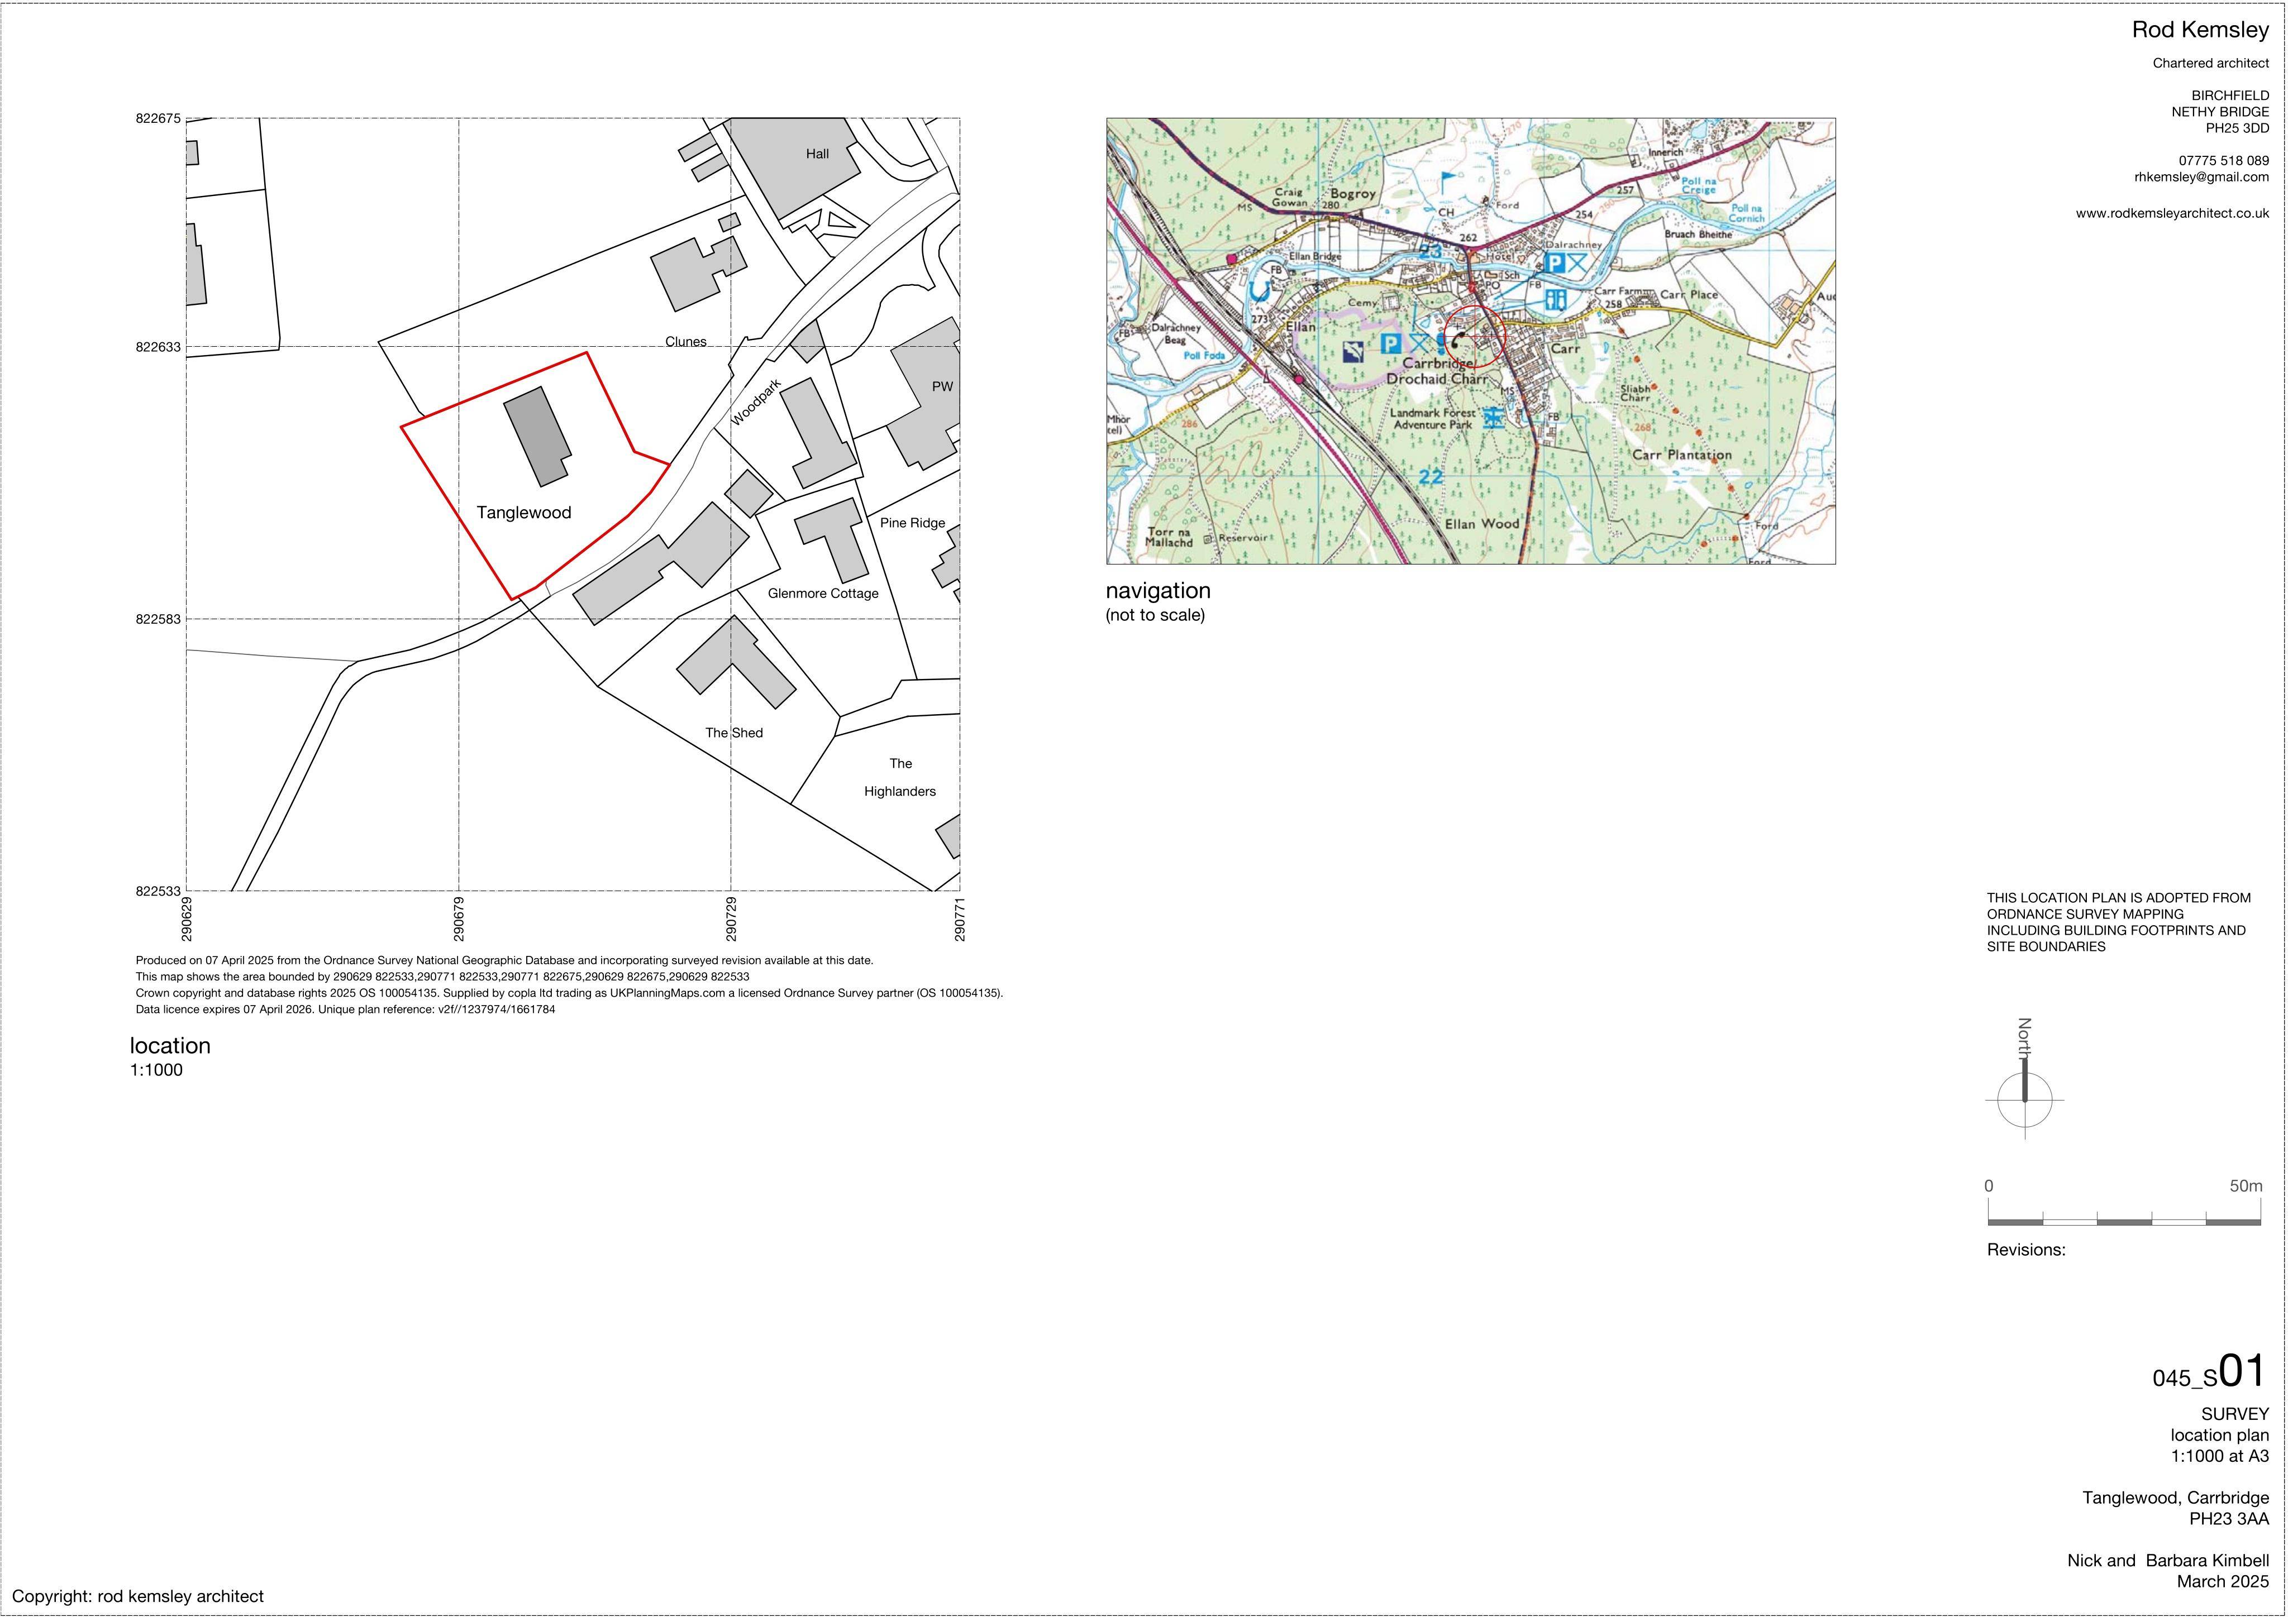
Task: Click the dark grey Tanglewood building footprint
Action: [x=537, y=437]
